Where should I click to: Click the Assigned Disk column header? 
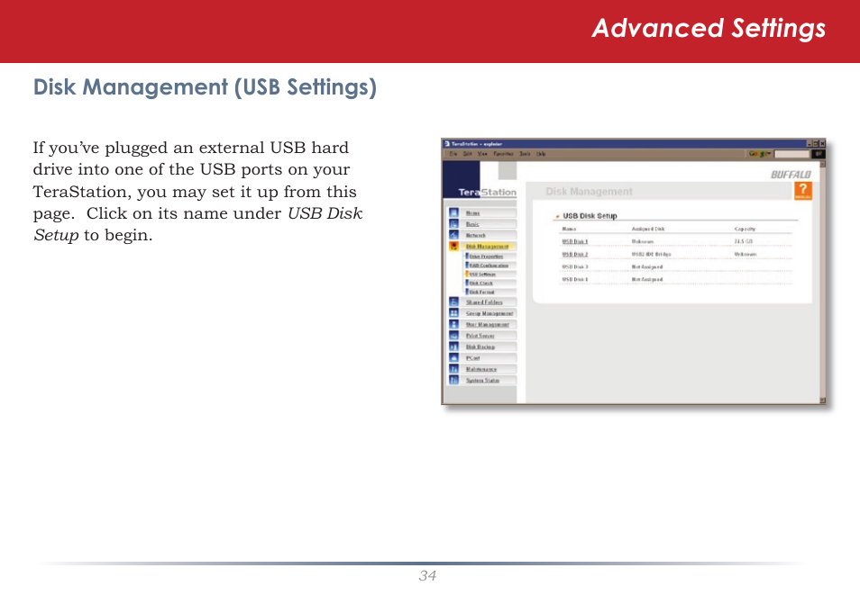[648, 229]
